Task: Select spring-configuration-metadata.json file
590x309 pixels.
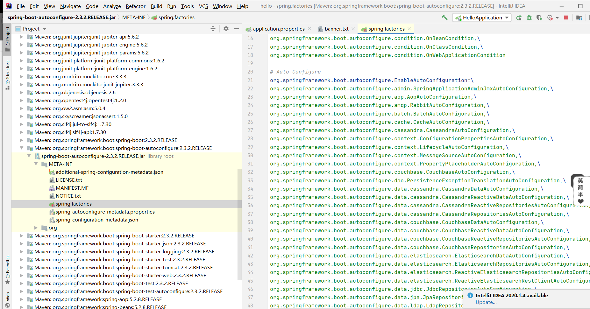Action: tap(97, 220)
